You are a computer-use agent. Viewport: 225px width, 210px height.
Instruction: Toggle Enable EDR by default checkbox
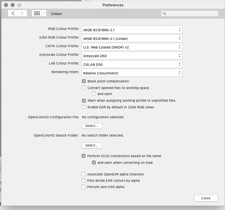pyautogui.click(x=84, y=107)
